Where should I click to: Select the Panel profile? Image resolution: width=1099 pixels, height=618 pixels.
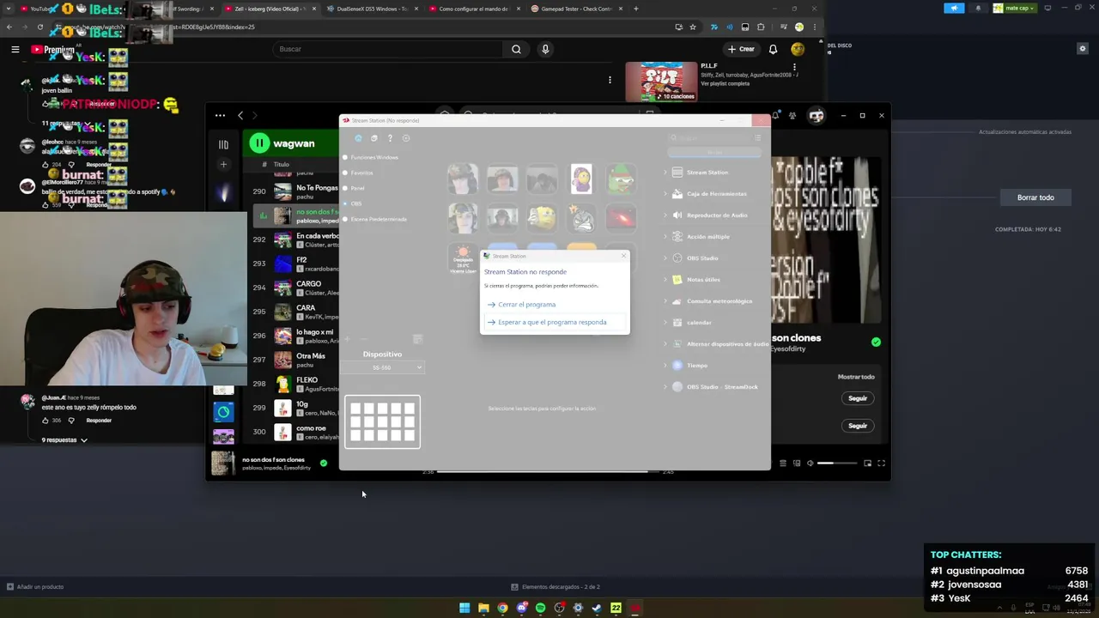click(357, 188)
